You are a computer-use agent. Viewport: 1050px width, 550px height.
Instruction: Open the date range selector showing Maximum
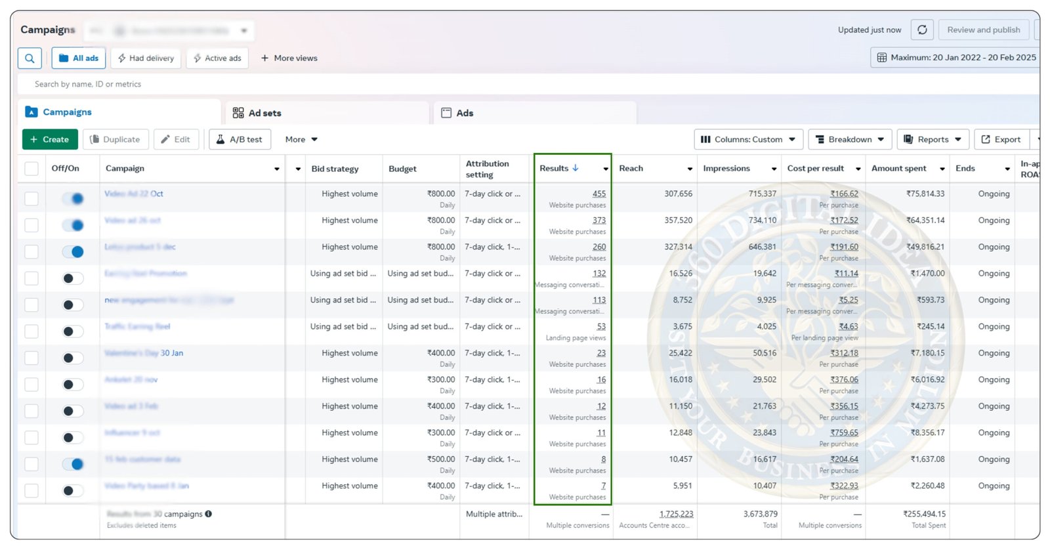click(956, 58)
